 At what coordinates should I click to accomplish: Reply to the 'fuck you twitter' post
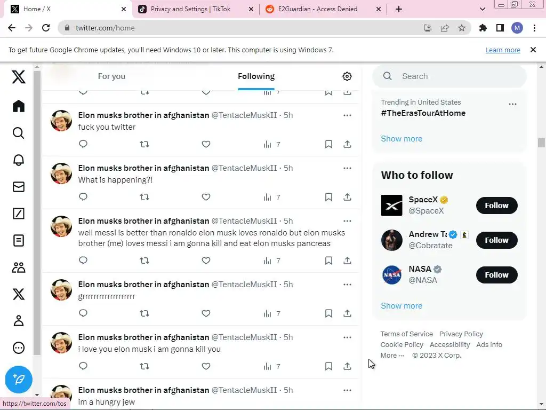(x=83, y=144)
